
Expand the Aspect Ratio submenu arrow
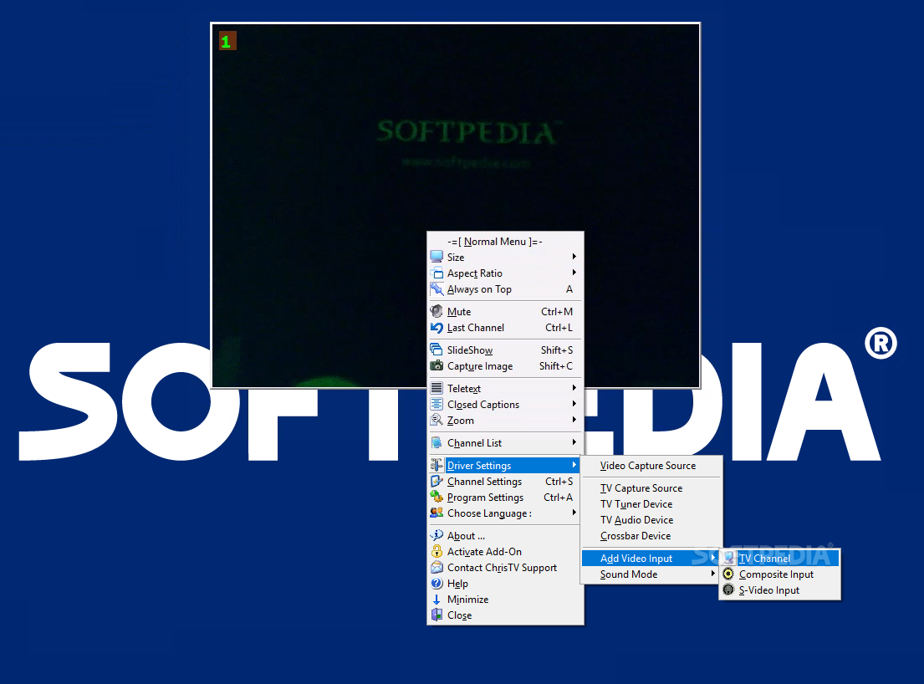click(x=574, y=273)
